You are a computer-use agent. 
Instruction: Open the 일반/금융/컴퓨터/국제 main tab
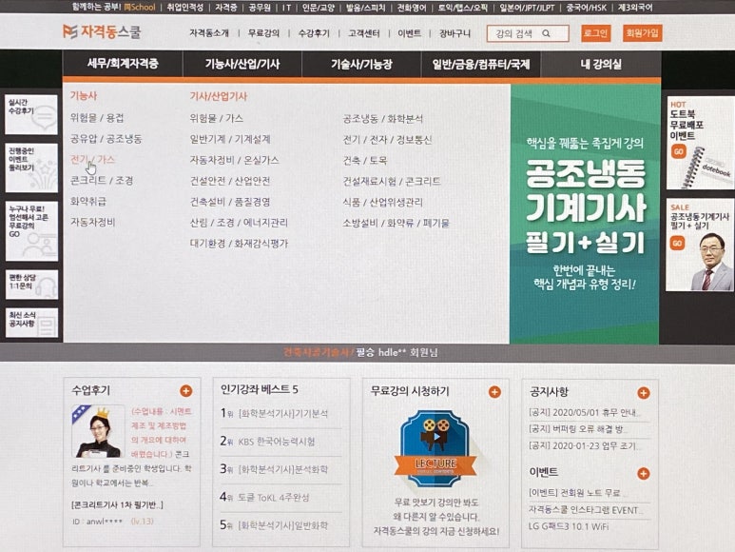[x=481, y=64]
